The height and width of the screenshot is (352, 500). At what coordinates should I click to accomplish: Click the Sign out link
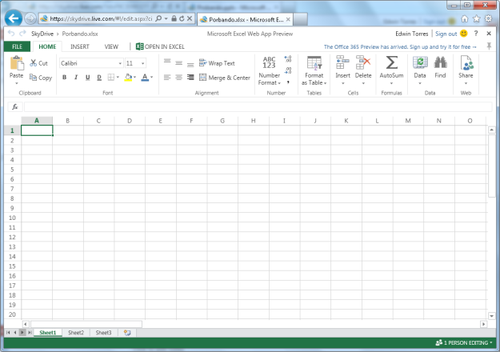(446, 34)
